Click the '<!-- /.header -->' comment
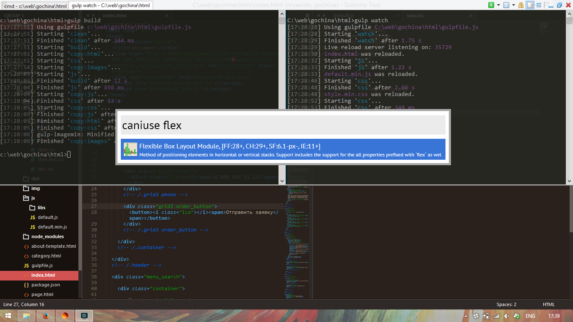Screen dimensions: 573x322 point(136,265)
